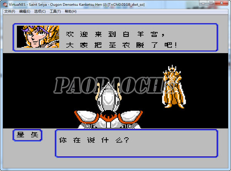
Task: Open the 工具(T) menu
Action: (55, 12)
